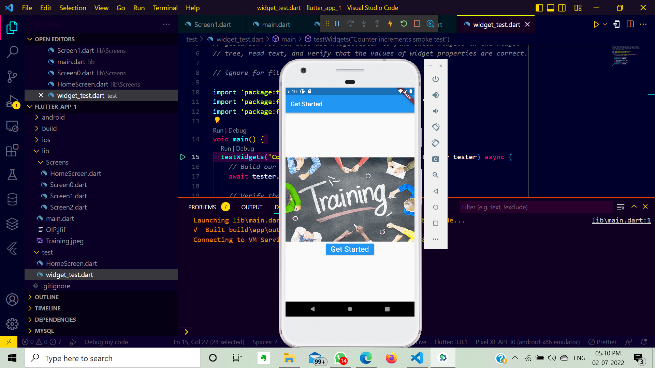Open the Search view in activity bar
The image size is (655, 368).
click(12, 52)
